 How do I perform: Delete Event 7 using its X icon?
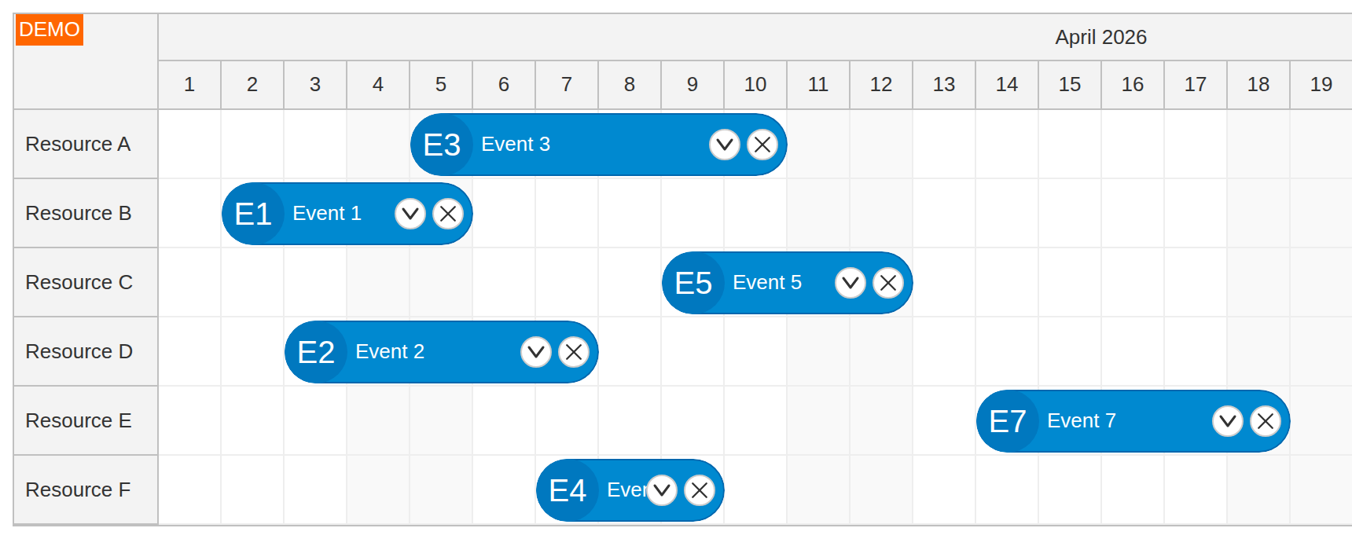[x=1266, y=421]
